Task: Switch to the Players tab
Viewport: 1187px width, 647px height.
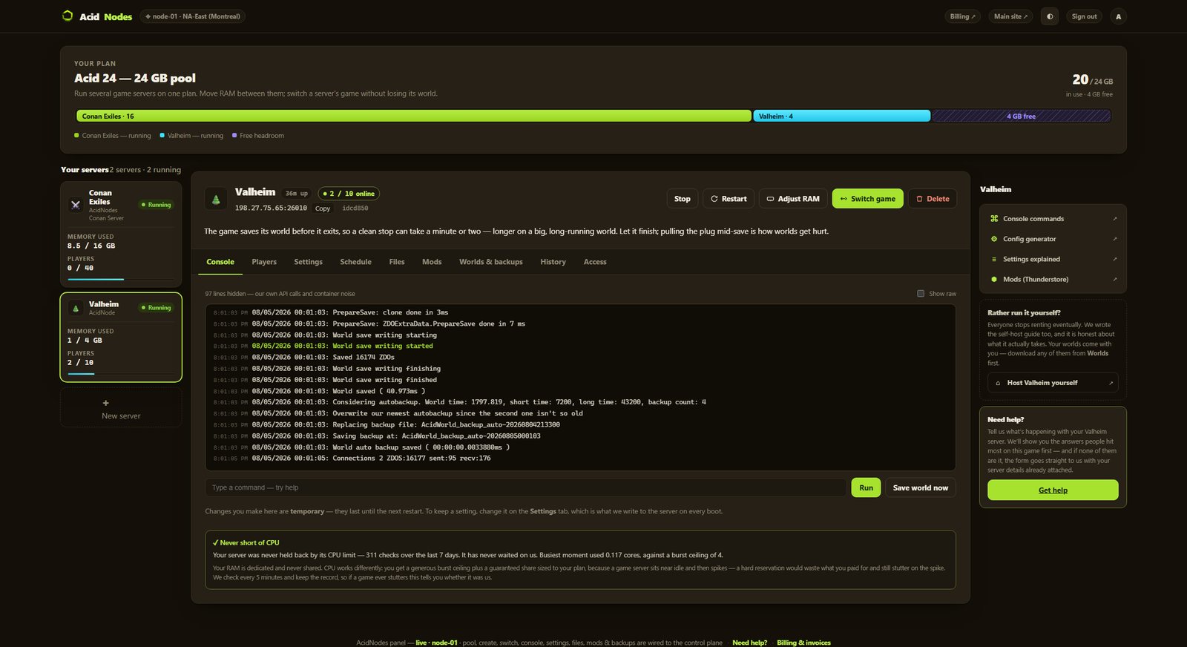Action: [264, 262]
